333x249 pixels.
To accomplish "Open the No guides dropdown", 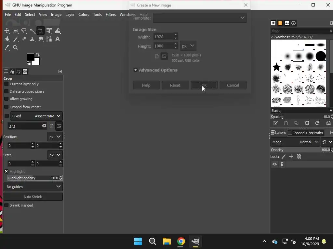I will 33,187.
